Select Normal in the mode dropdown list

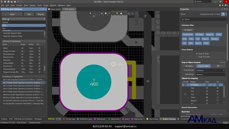(24, 22)
